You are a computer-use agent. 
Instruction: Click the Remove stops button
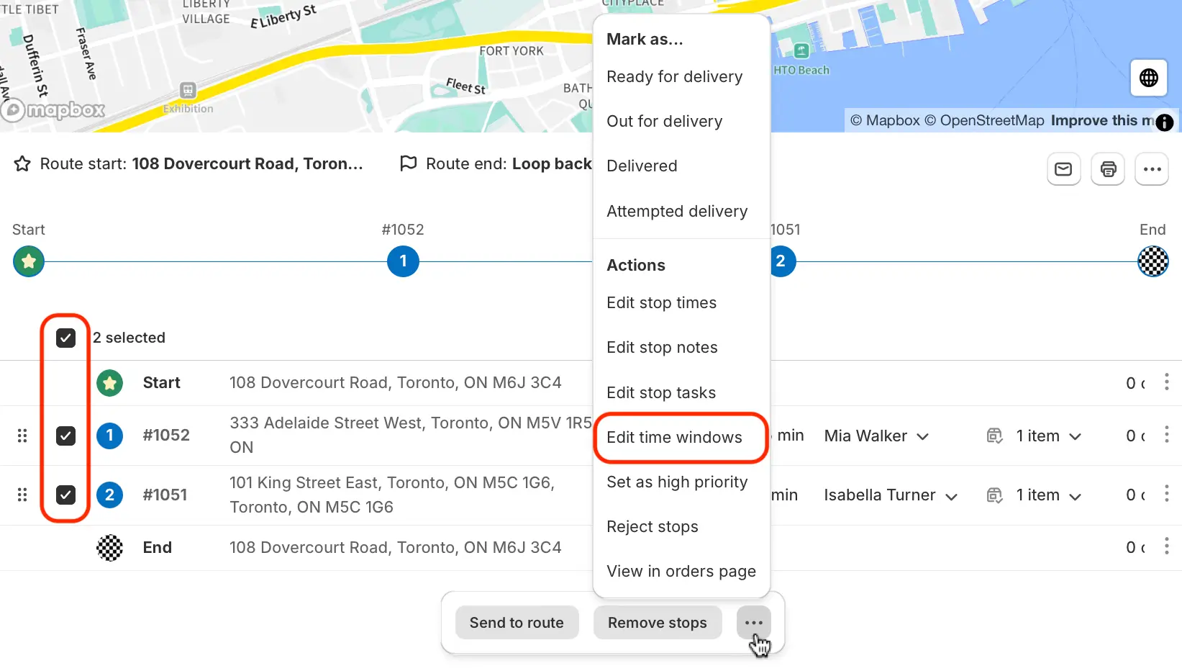[658, 623]
